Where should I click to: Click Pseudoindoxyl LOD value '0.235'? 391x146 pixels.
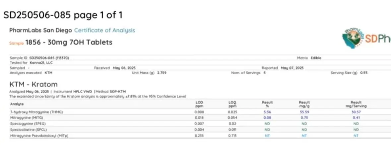[199, 135]
